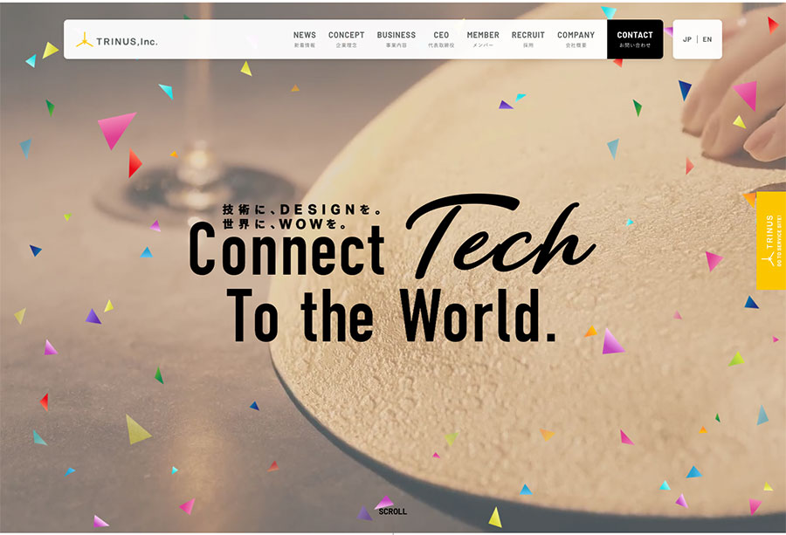This screenshot has width=786, height=535.
Task: Open the TRINUS,Inc. home link
Action: pyautogui.click(x=117, y=40)
